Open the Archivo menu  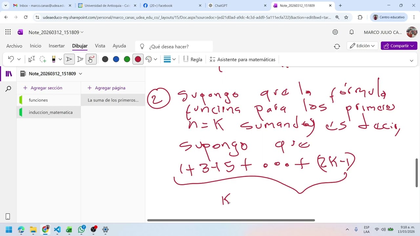coord(14,46)
